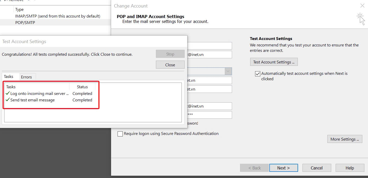
Task: Click the disabled Stop button
Action: [170, 54]
